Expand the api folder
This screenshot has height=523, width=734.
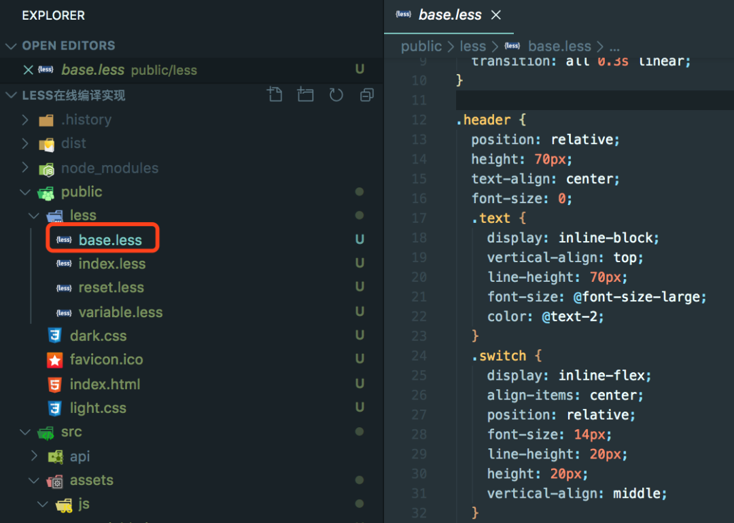(34, 456)
